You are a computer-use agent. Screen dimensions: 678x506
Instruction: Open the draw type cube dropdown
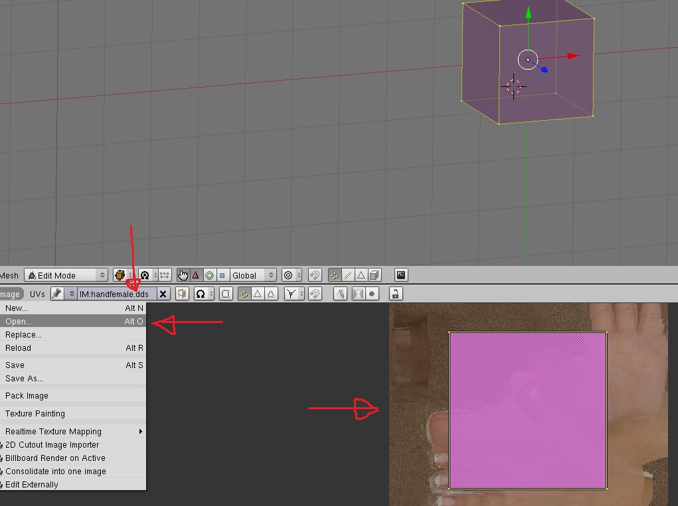coord(124,275)
